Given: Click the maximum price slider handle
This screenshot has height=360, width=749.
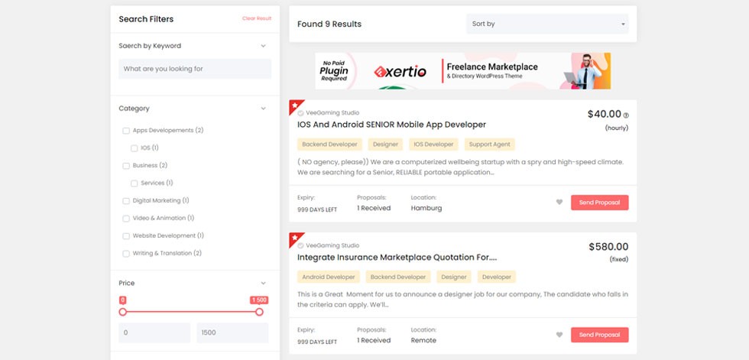Looking at the screenshot, I should 259,312.
